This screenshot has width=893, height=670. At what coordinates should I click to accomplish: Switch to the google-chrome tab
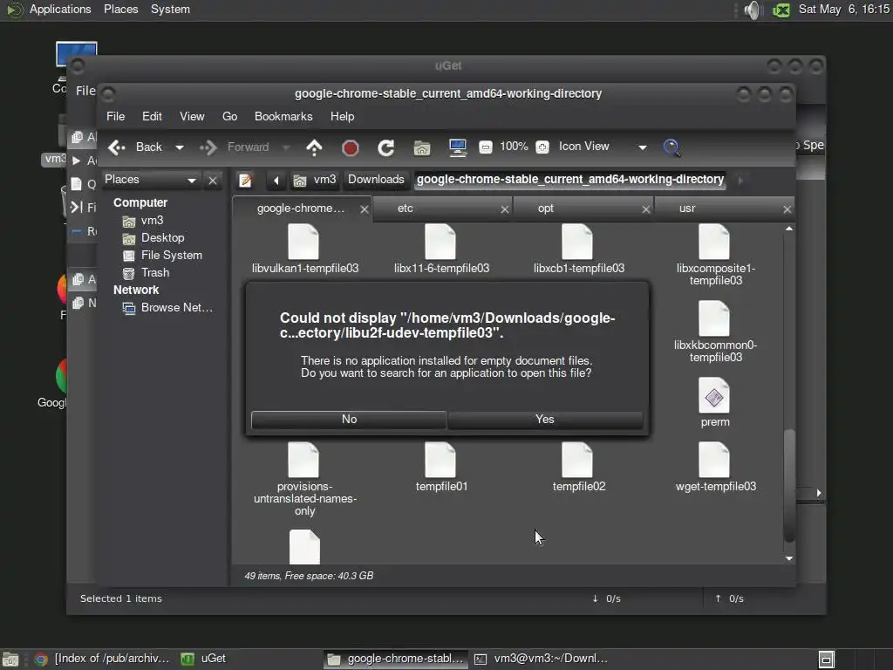point(301,209)
